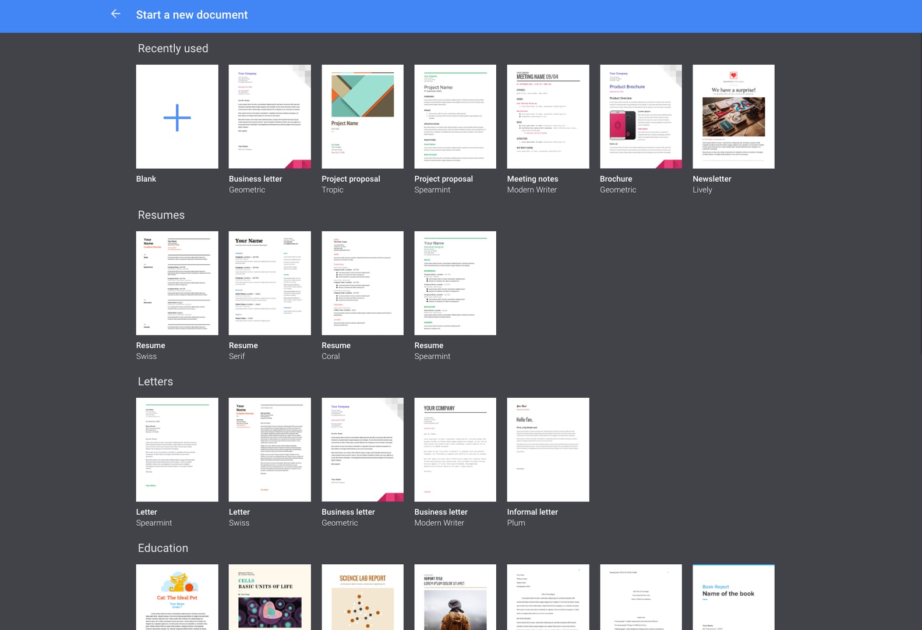Viewport: 922px width, 630px height.
Task: Click the Meeting notes label
Action: 532,179
